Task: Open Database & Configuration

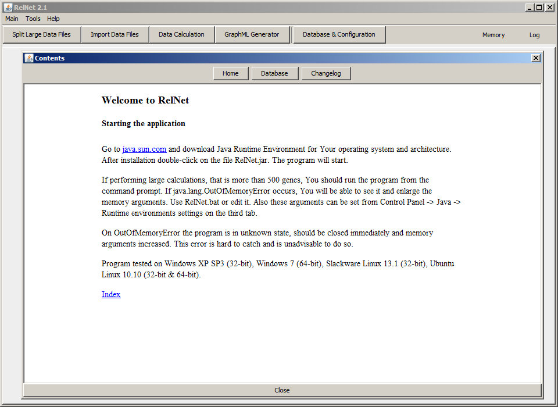Action: [x=339, y=34]
